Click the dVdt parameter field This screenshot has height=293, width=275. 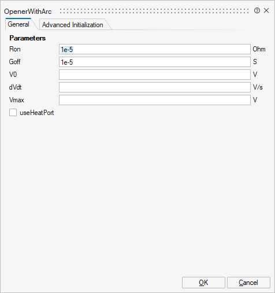click(x=155, y=87)
